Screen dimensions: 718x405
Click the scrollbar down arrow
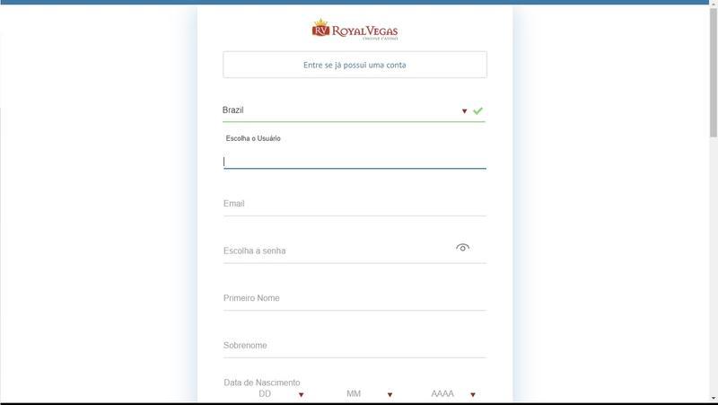coord(714,399)
